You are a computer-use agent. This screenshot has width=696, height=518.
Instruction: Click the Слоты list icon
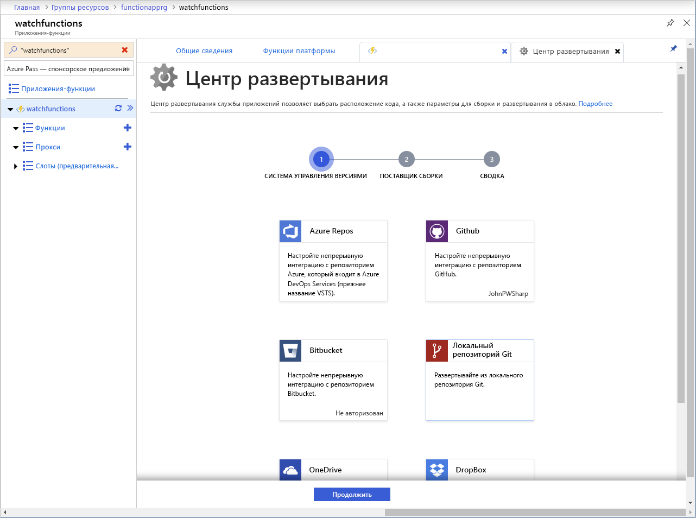click(x=28, y=166)
